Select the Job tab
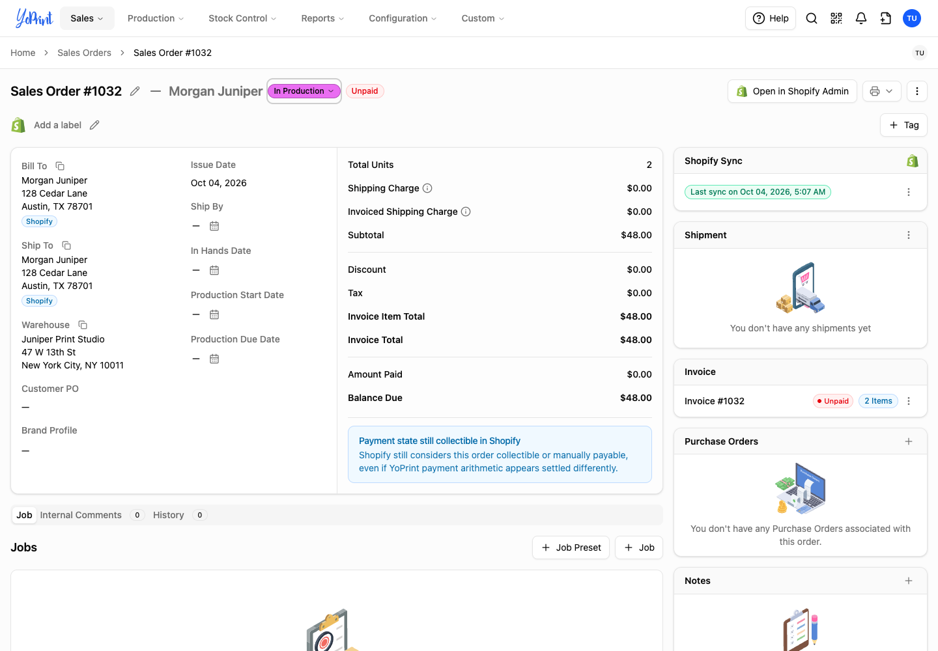The width and height of the screenshot is (938, 651). [x=24, y=515]
